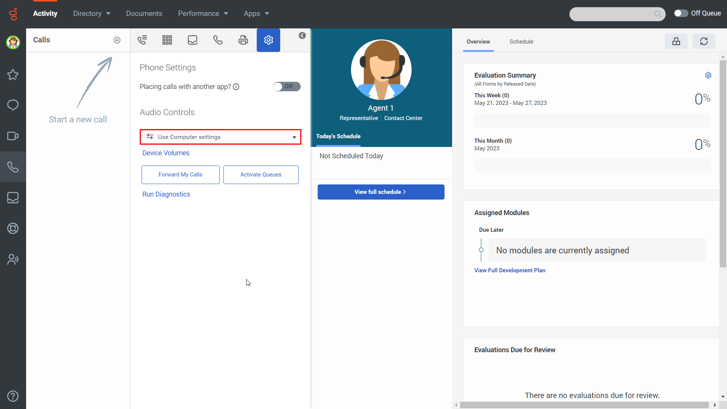Image resolution: width=727 pixels, height=409 pixels.
Task: Click the Forward My Calls button
Action: pyautogui.click(x=180, y=175)
